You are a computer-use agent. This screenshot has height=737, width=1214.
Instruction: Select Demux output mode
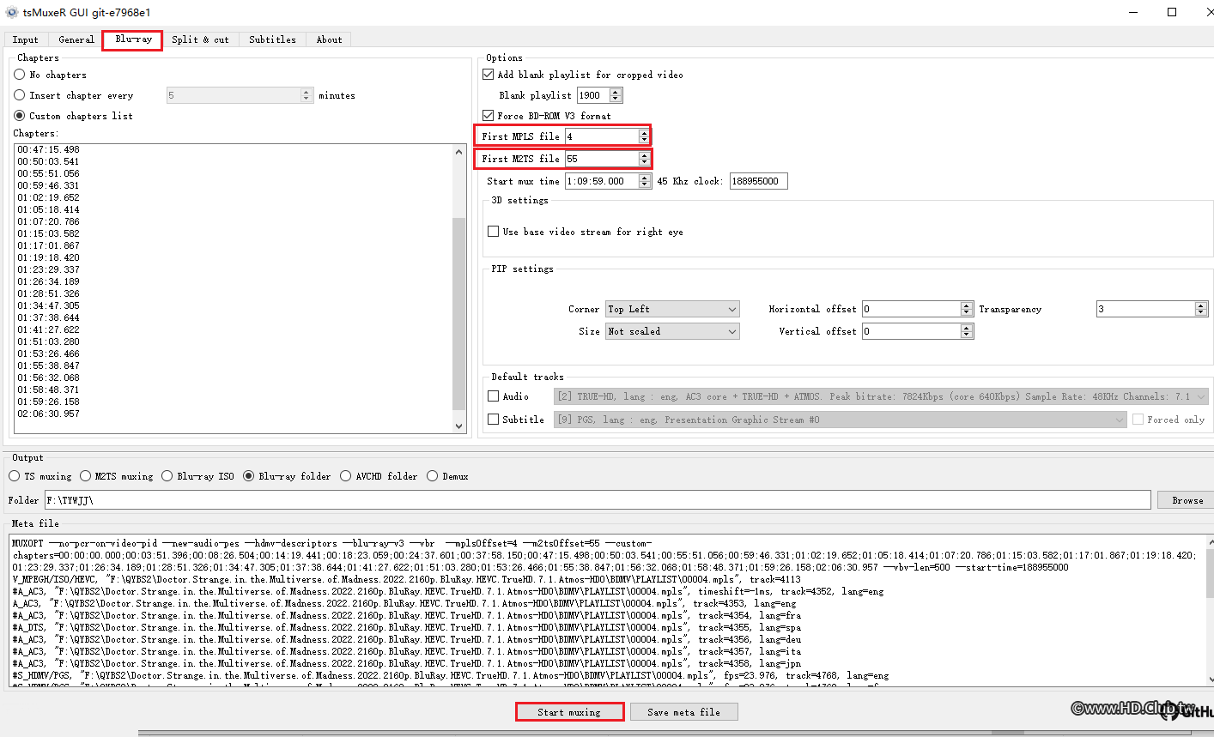click(x=448, y=476)
